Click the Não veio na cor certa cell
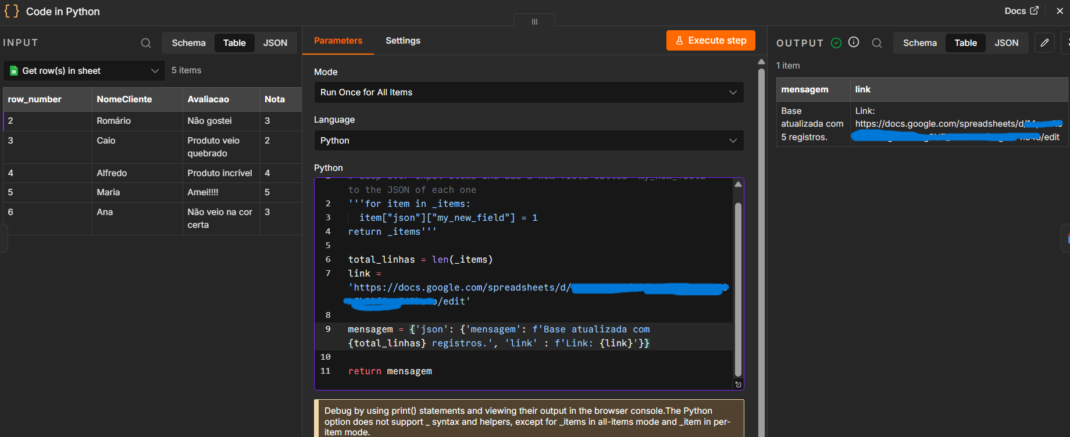This screenshot has width=1070, height=437. [x=221, y=218]
